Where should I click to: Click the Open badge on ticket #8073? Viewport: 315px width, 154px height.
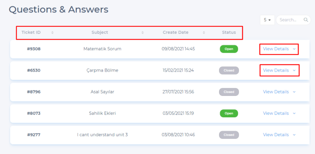pyautogui.click(x=229, y=113)
